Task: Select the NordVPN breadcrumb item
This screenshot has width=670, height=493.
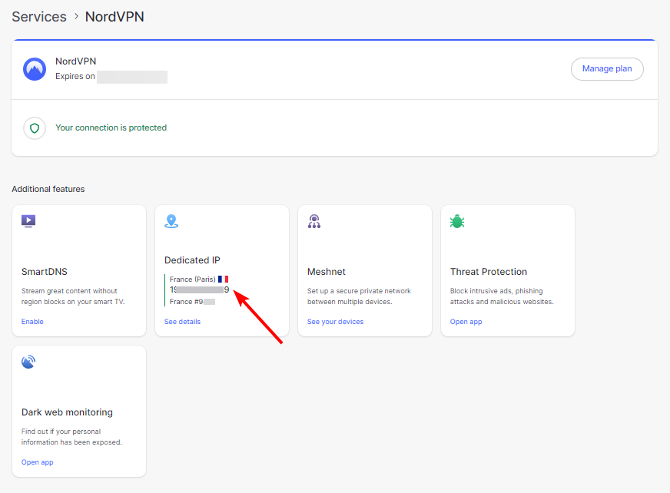Action: [114, 16]
